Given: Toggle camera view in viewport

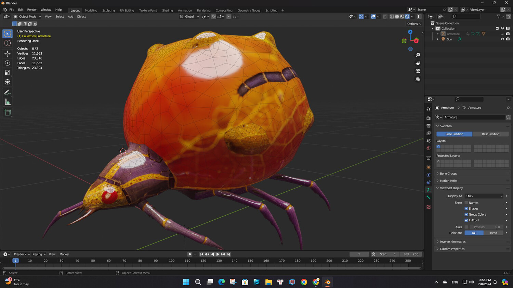Looking at the screenshot, I should 418,71.
